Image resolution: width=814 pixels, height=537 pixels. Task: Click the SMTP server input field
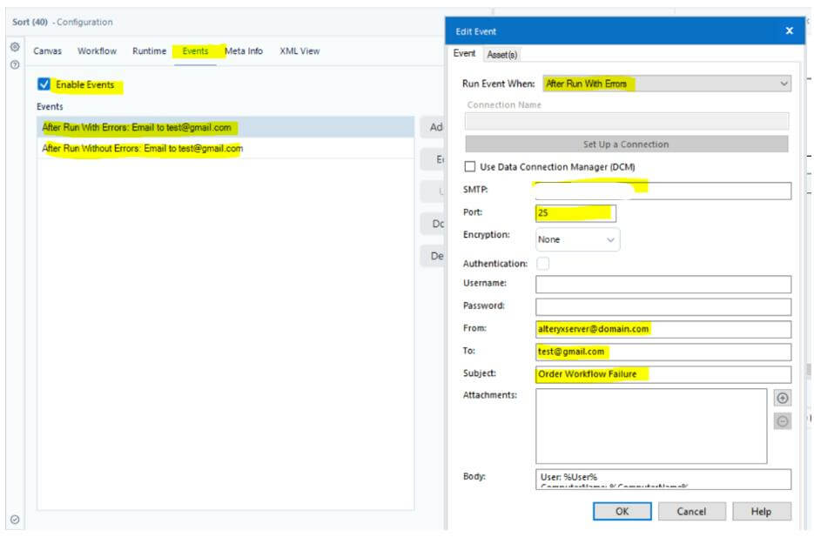[663, 191]
